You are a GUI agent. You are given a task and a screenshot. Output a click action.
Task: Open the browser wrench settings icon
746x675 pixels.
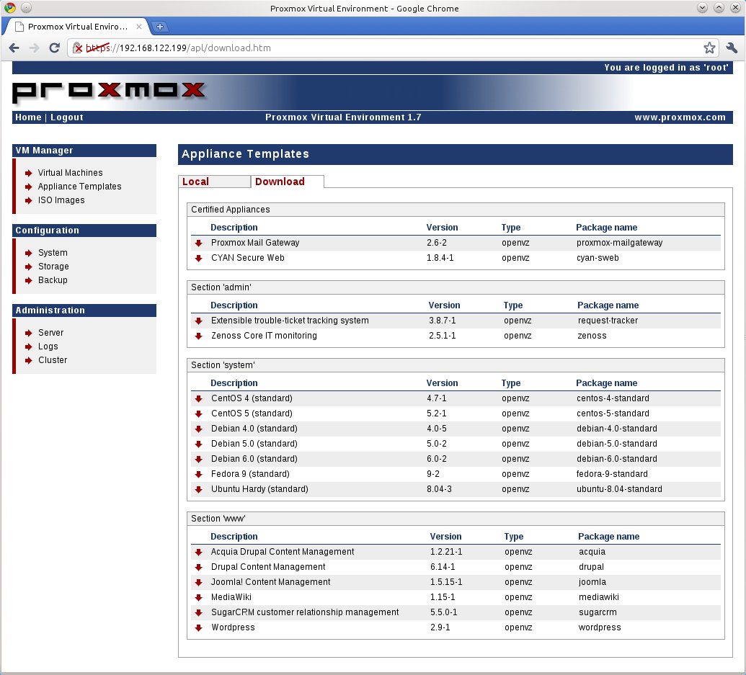pos(732,48)
